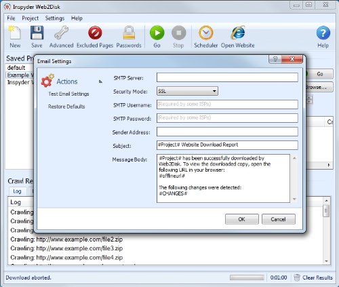
Task: Switch to the Log tab
Action: point(17,191)
